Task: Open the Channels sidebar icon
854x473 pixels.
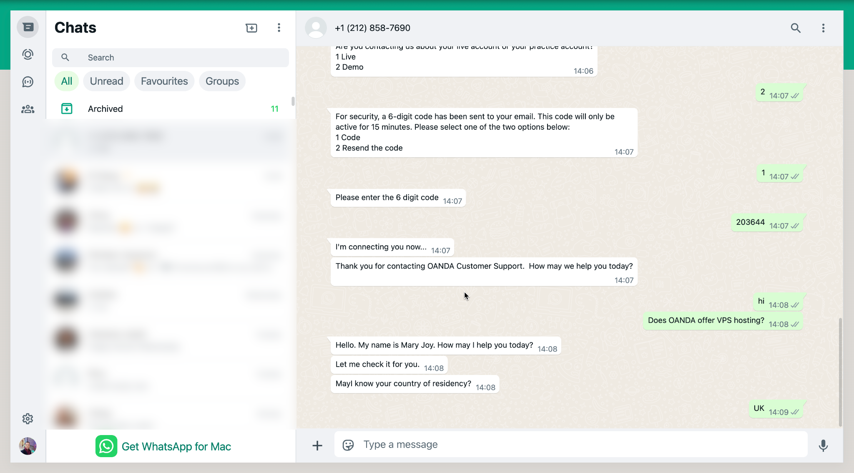Action: [x=28, y=82]
